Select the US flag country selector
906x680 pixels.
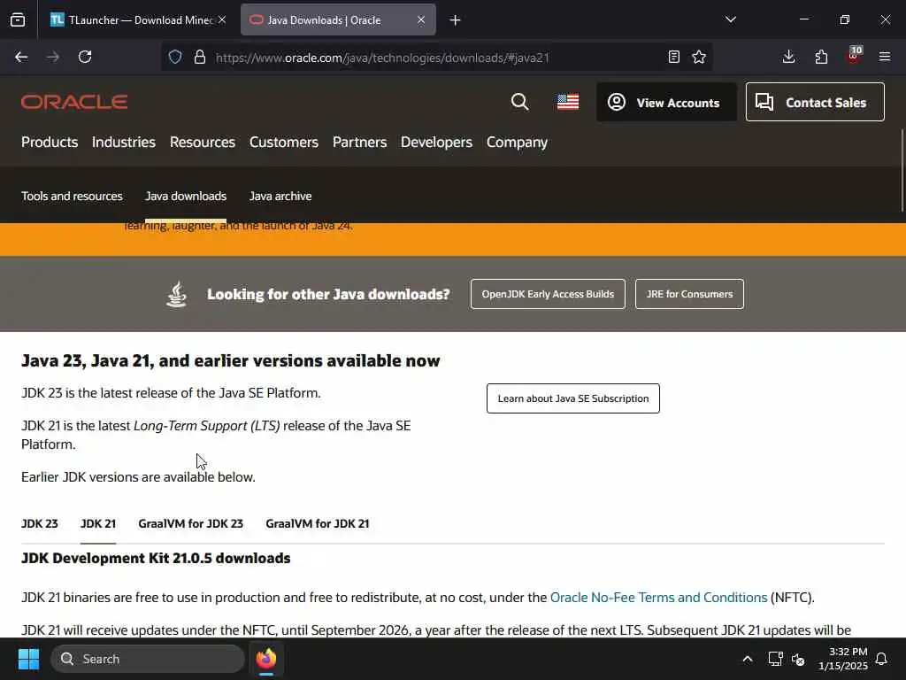point(568,102)
